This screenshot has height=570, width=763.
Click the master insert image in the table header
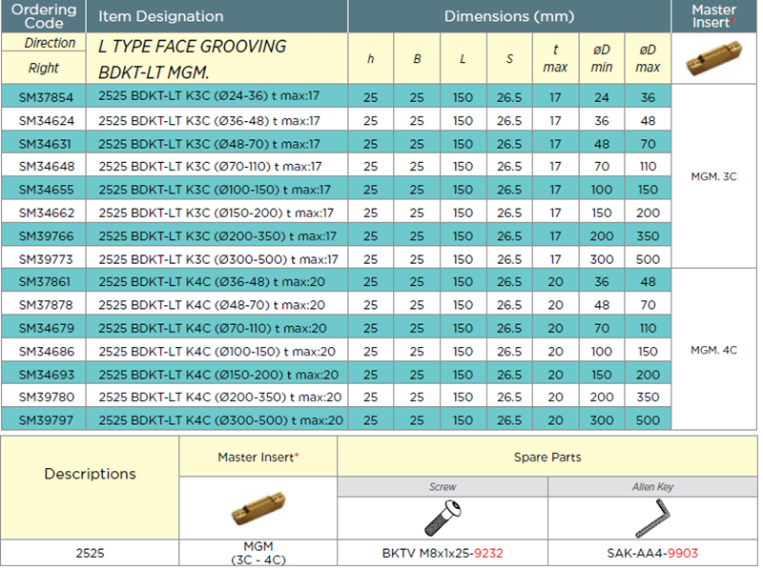pos(713,58)
